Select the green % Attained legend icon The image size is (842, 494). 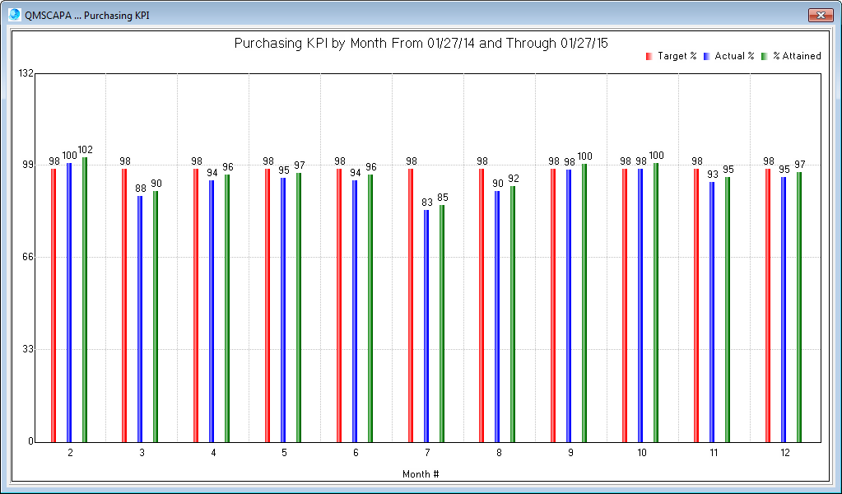pos(763,55)
